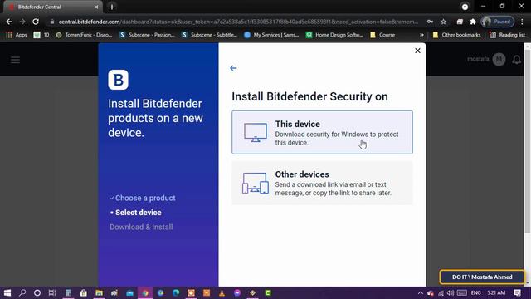Open the My Services | Sams bookmark

(271, 35)
